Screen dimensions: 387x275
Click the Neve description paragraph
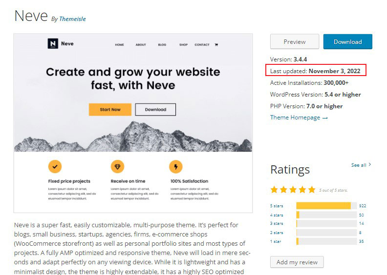132,248
